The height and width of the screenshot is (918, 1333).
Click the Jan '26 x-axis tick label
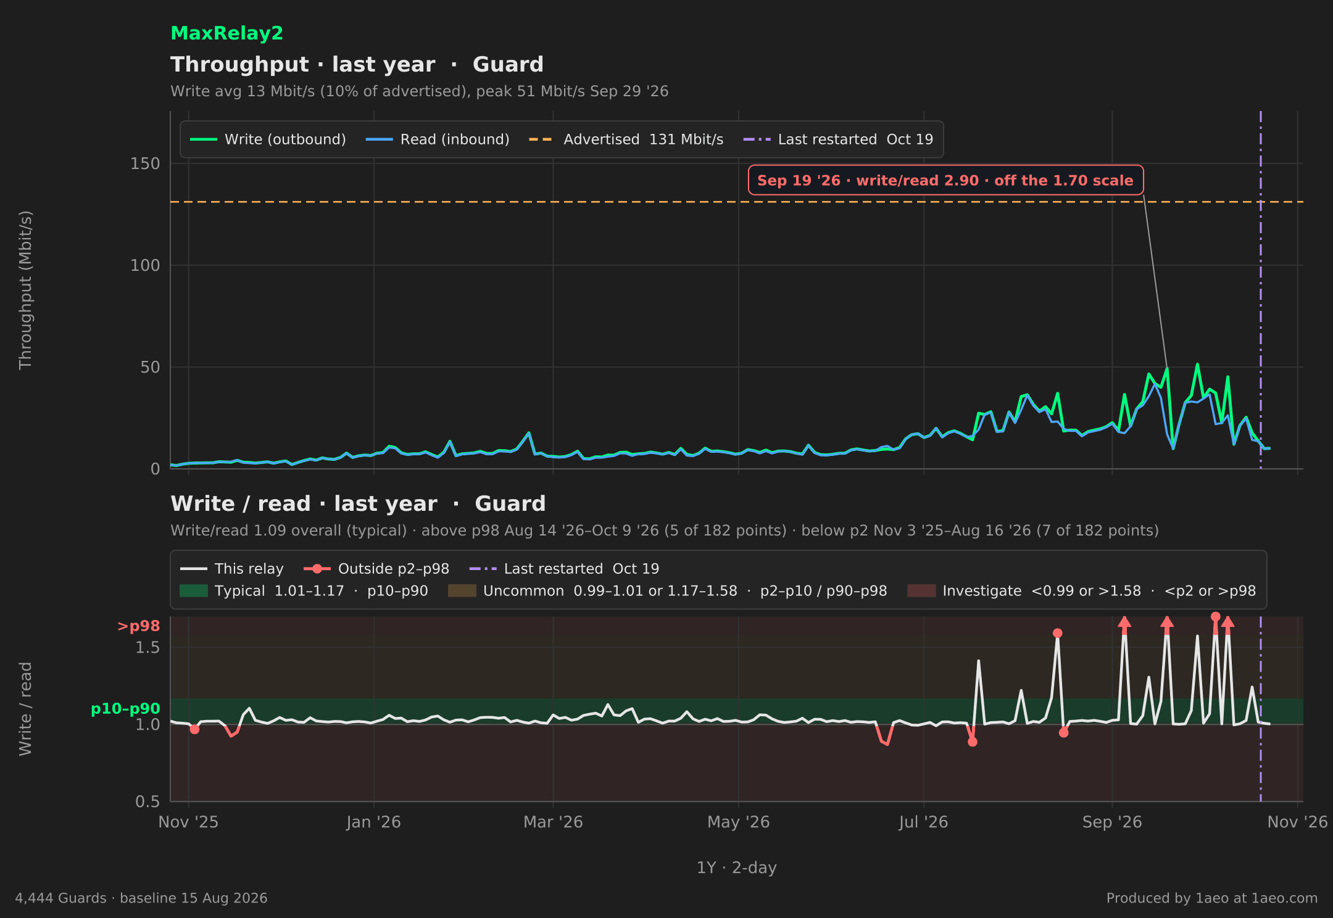373,822
